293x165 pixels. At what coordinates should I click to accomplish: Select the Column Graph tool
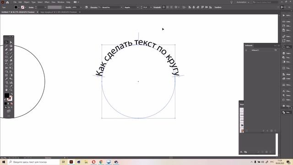click(11, 82)
